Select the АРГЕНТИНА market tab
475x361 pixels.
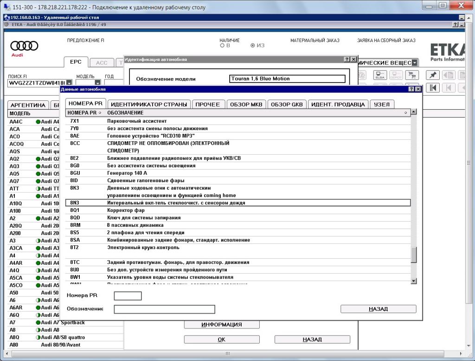pos(28,105)
